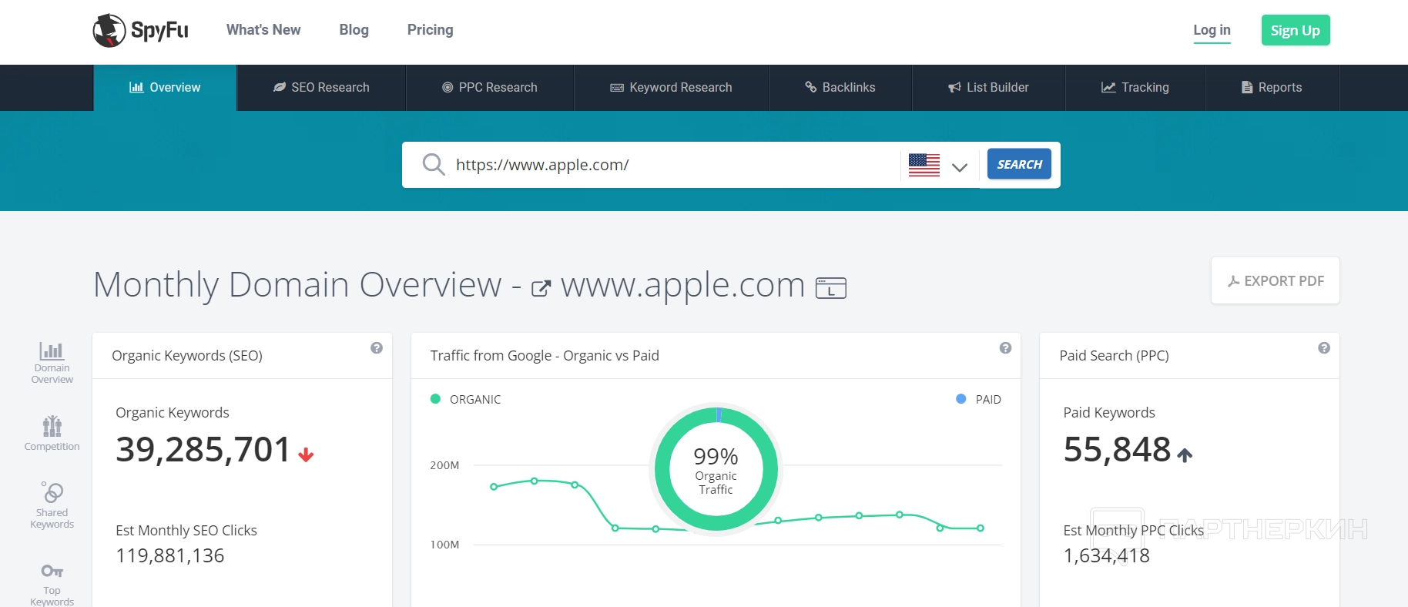Open the Backlinks tab

pos(840,88)
